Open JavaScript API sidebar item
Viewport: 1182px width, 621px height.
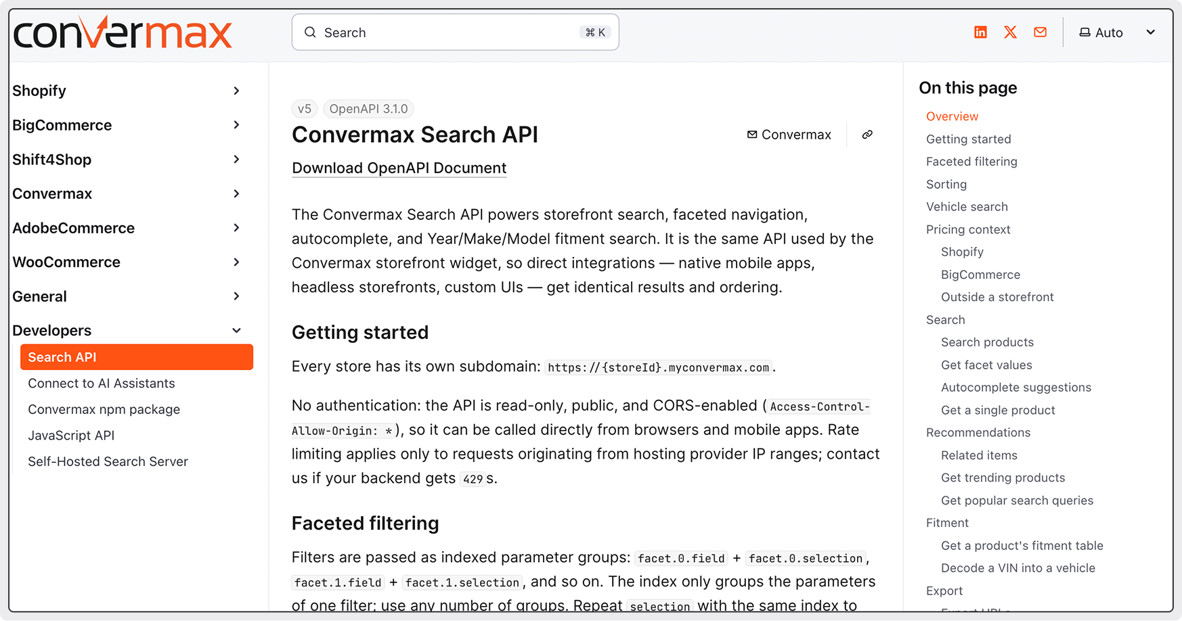[71, 436]
